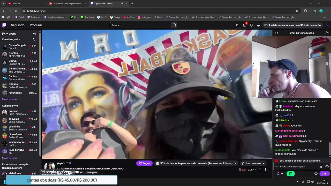The image size is (331, 186).
Task: Open Prime loot crown icon
Action: click(238, 25)
